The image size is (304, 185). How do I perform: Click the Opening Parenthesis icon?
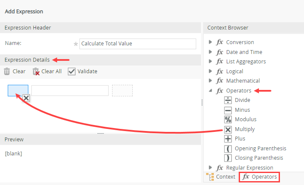[x=228, y=149]
